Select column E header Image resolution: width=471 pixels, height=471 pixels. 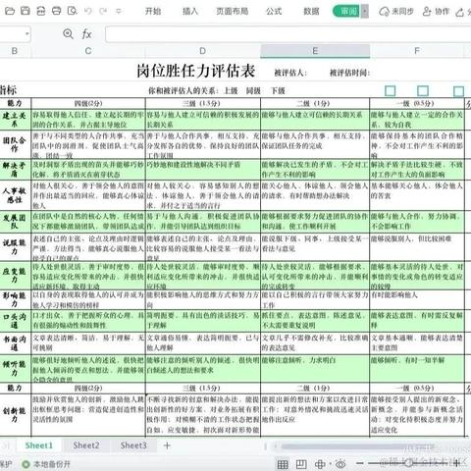315,51
